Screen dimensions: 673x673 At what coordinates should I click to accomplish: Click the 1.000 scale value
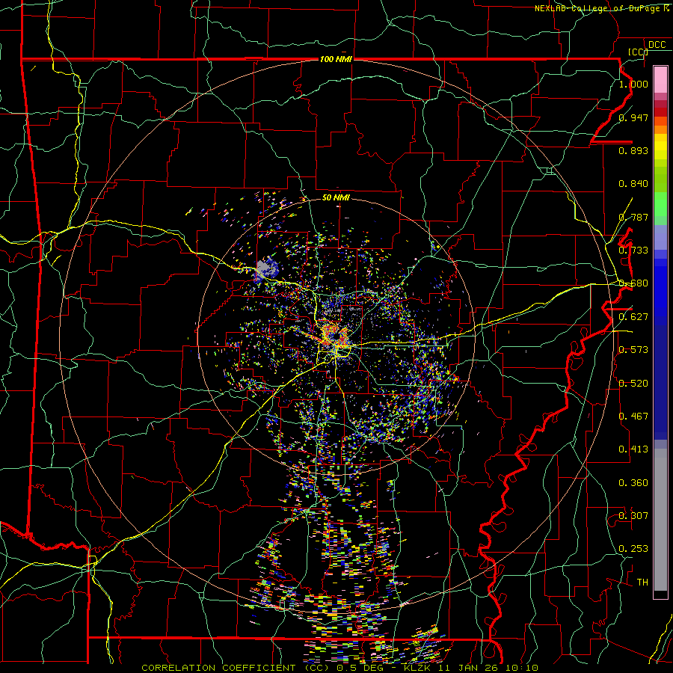point(633,84)
